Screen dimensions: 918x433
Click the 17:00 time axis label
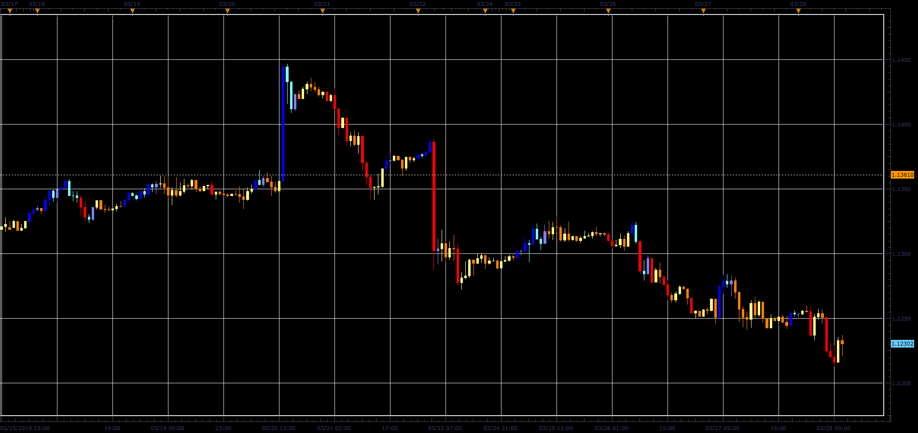pyautogui.click(x=389, y=428)
